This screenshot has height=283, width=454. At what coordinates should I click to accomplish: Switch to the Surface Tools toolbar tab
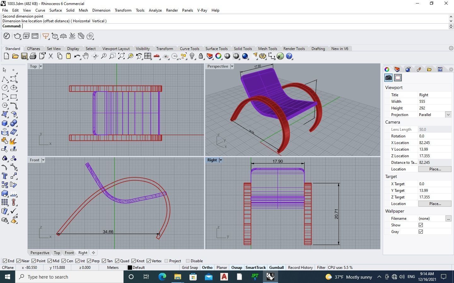tap(216, 49)
